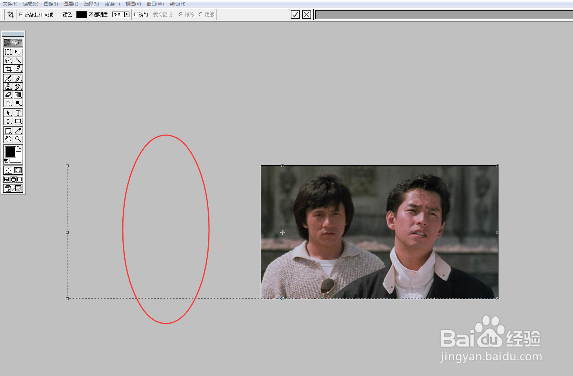
Task: Click the gray palette well in options bar
Action: (444, 14)
